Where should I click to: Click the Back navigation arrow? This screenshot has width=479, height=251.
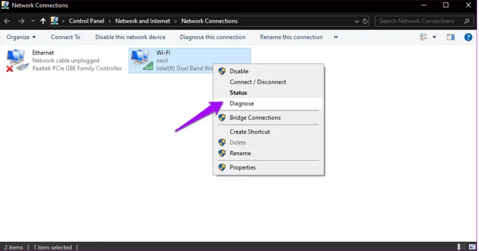point(7,21)
